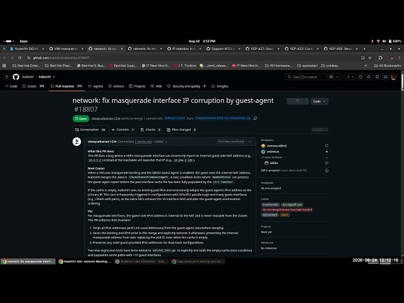Open the three-dot menu on the first comment

tap(250, 141)
